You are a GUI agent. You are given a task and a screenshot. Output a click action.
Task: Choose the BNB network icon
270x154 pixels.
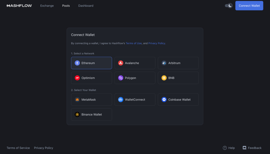point(164,78)
